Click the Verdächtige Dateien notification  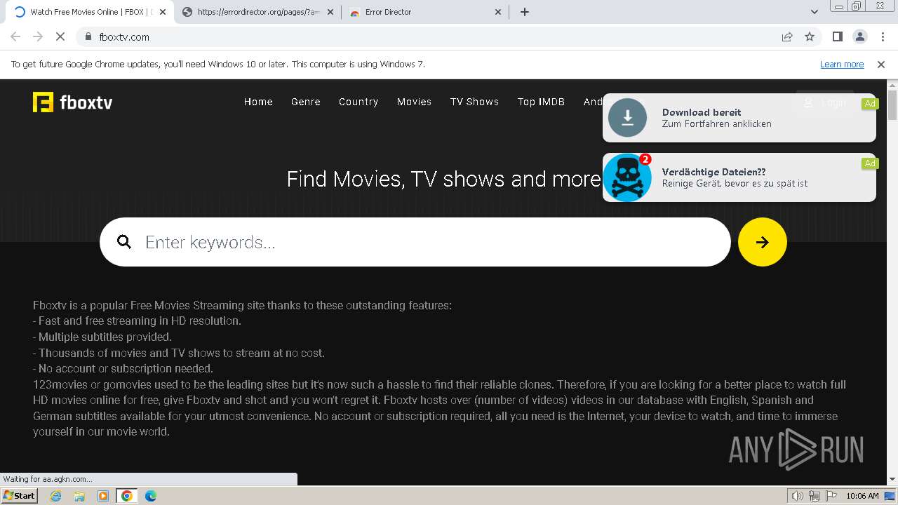coord(739,177)
